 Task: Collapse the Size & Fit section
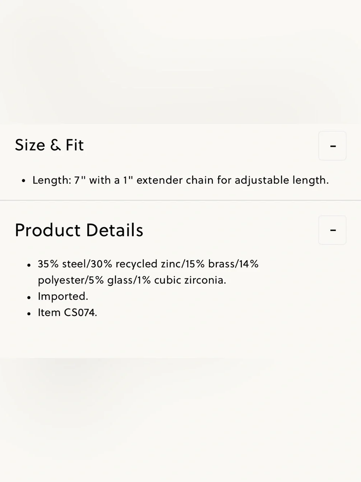click(x=332, y=146)
